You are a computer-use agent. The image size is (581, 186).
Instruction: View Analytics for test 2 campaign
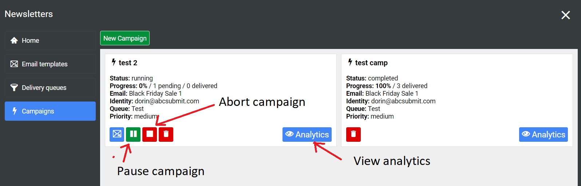tap(307, 135)
